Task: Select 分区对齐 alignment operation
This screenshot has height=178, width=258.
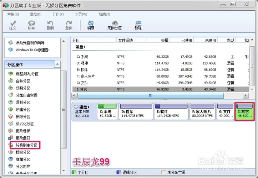Action: pos(19,167)
